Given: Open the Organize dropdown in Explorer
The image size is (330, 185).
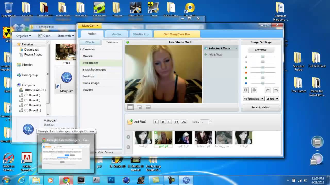Looking at the screenshot, I should coord(23,36).
